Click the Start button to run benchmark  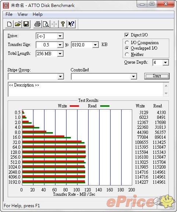157,76
